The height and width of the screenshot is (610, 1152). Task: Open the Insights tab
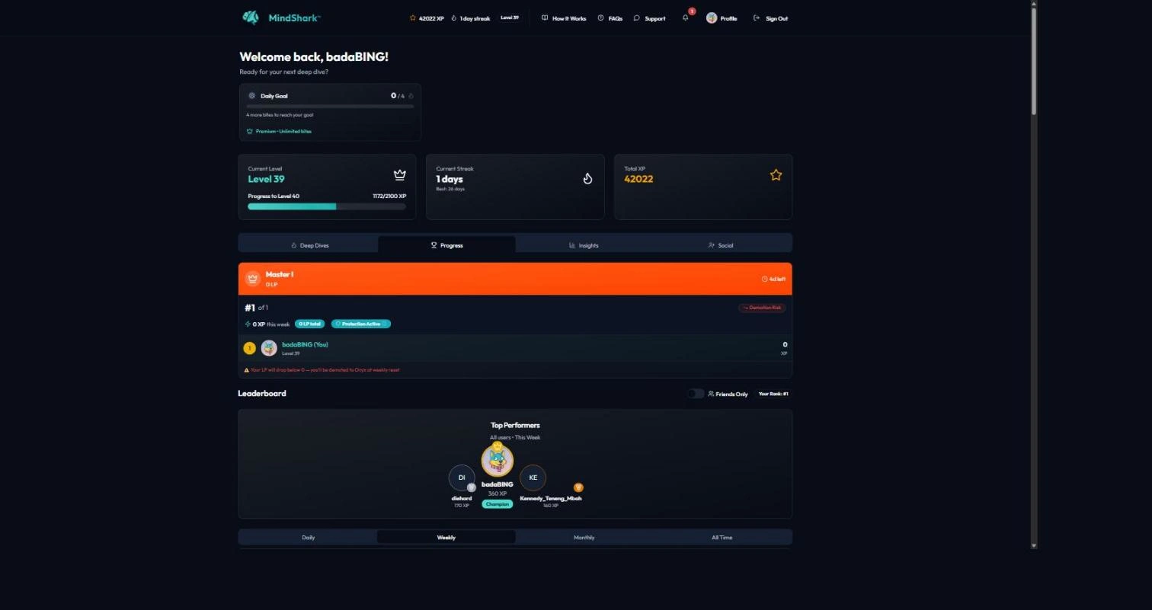[584, 245]
